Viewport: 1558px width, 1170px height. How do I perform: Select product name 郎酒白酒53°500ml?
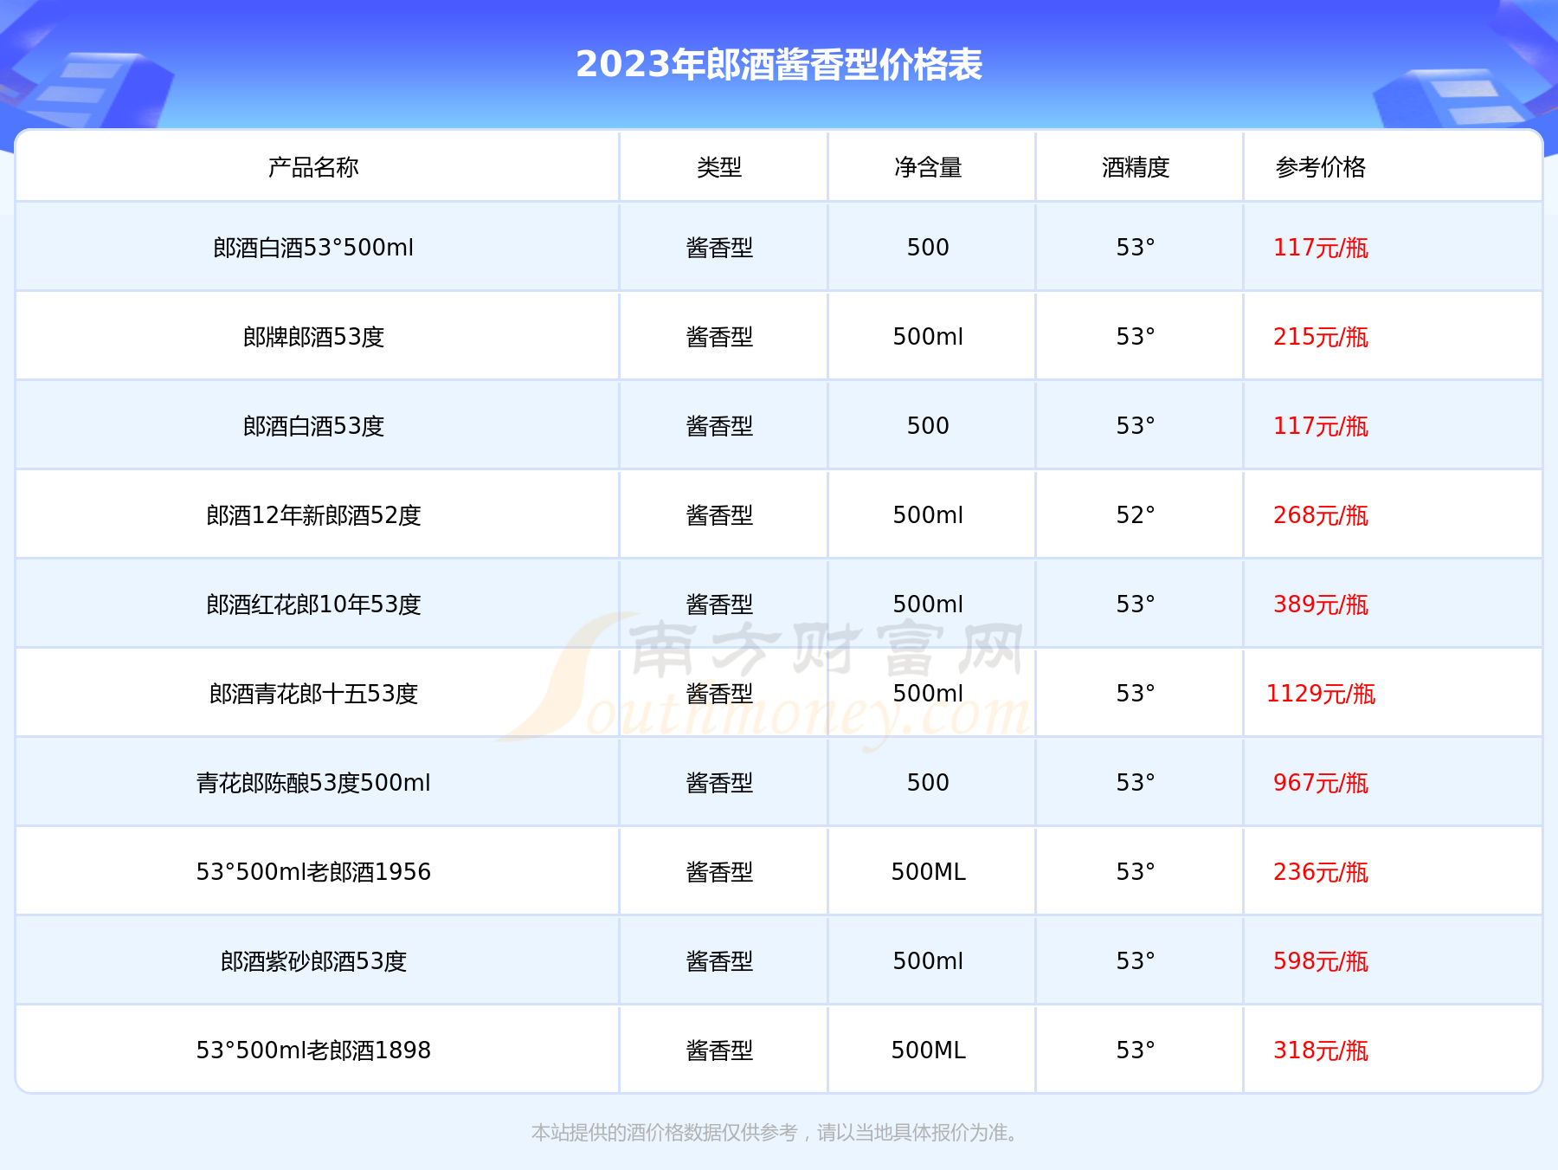[x=313, y=248]
